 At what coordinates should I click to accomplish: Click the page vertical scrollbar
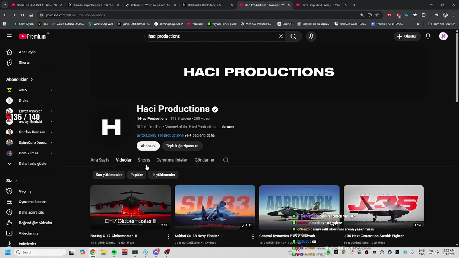pyautogui.click(x=457, y=68)
